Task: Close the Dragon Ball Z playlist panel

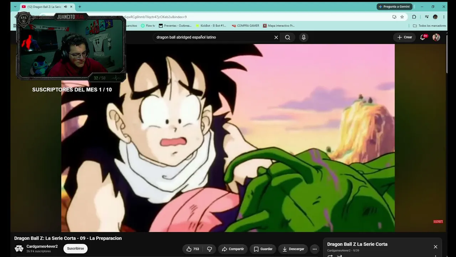Action: tap(435, 247)
